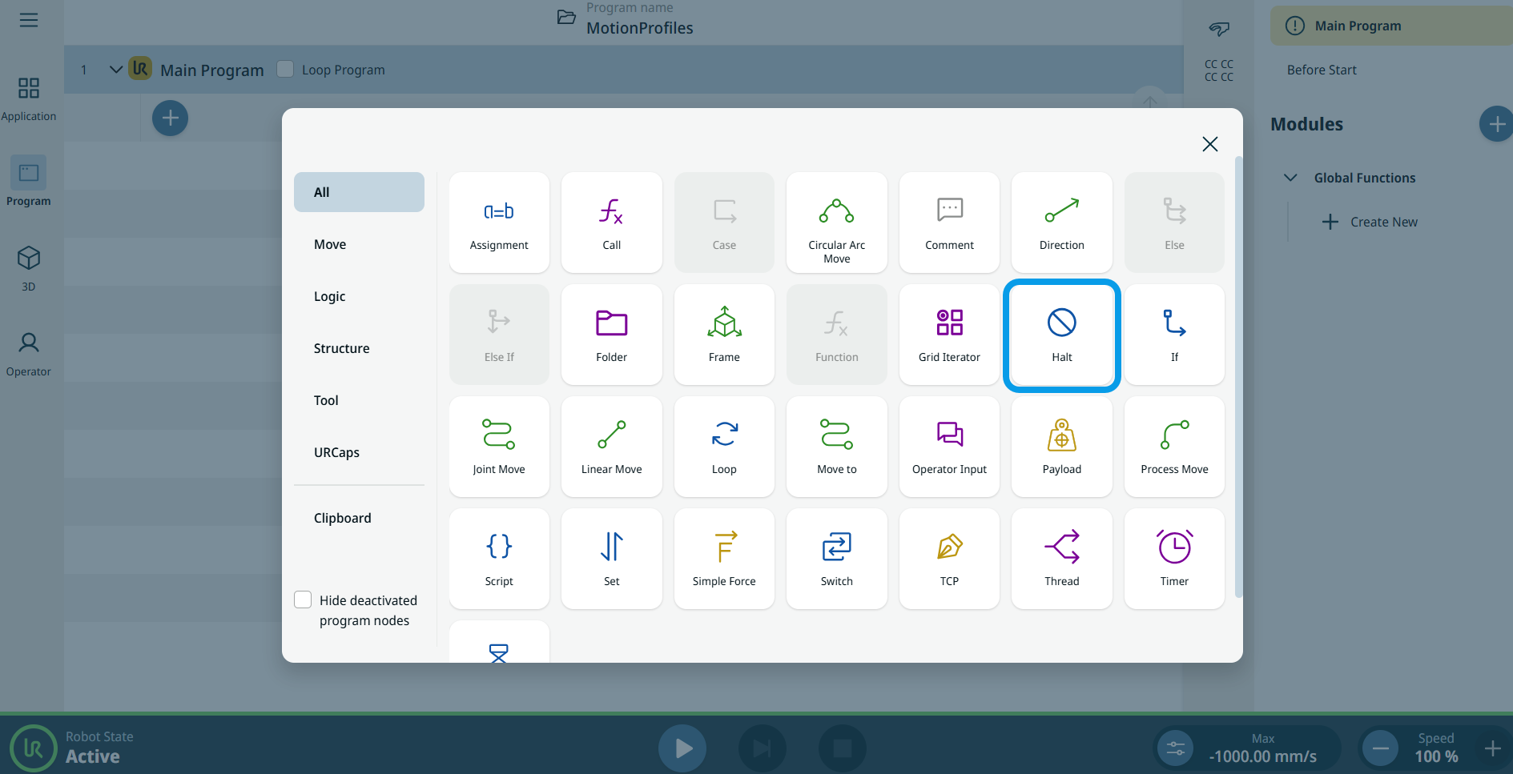Filter nodes by Move category
Image resolution: width=1513 pixels, height=774 pixels.
tap(330, 244)
